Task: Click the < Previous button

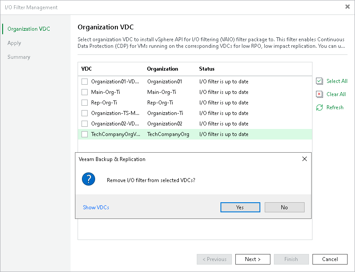Action: (214, 259)
